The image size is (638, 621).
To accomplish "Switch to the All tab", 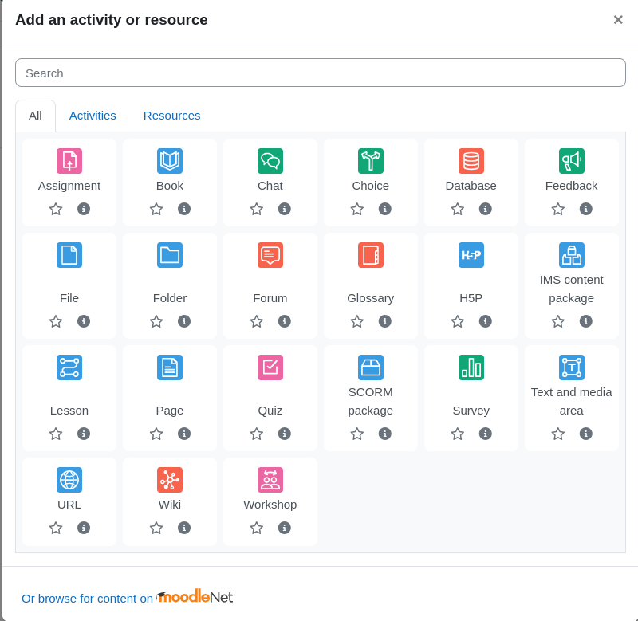I will coord(35,116).
